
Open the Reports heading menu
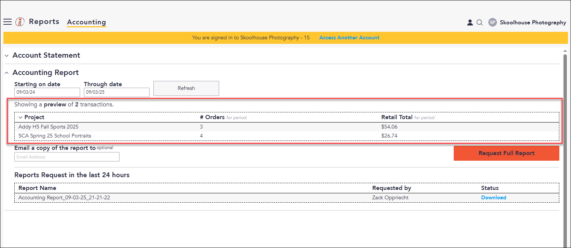tap(44, 22)
